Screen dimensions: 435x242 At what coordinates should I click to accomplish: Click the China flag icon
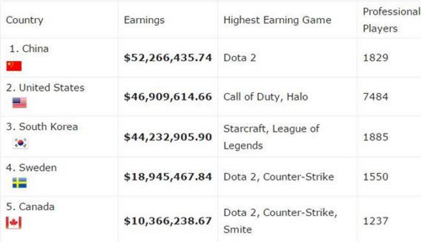[14, 66]
